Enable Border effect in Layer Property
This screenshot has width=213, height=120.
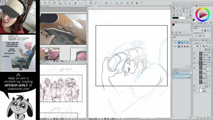click(x=202, y=30)
